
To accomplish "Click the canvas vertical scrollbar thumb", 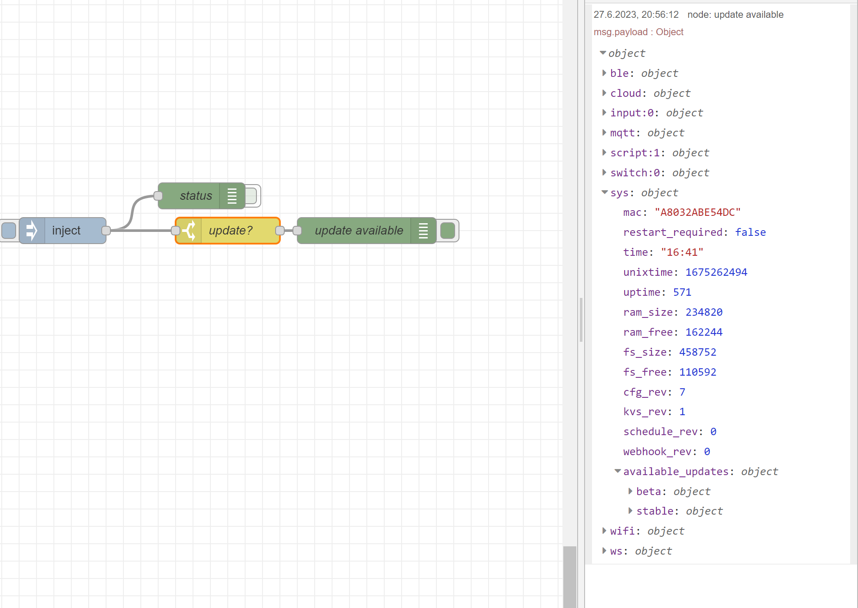I will [570, 577].
